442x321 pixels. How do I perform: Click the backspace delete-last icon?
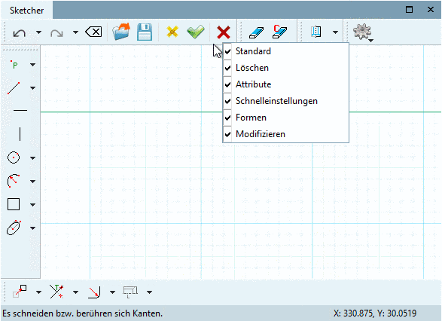93,32
